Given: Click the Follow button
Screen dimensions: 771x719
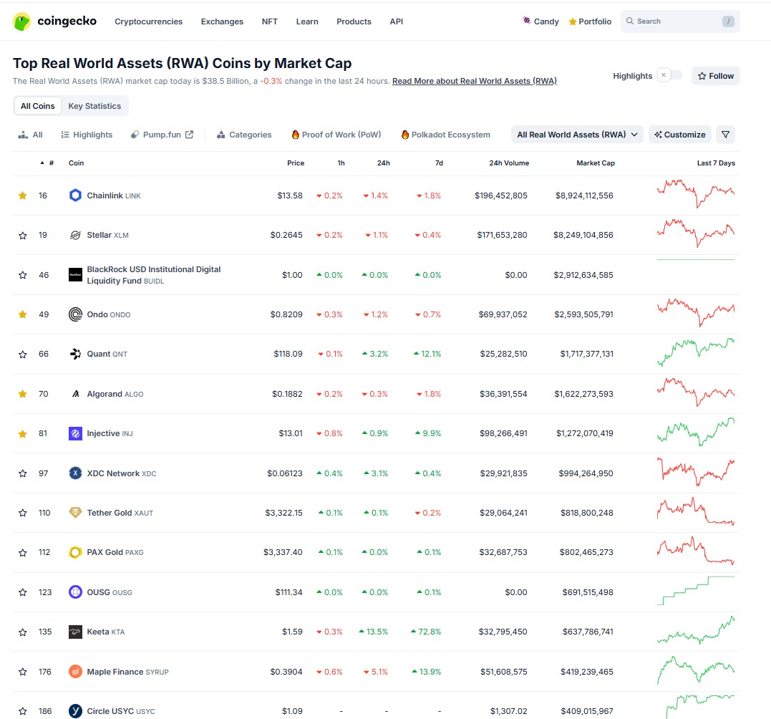Looking at the screenshot, I should tap(715, 76).
